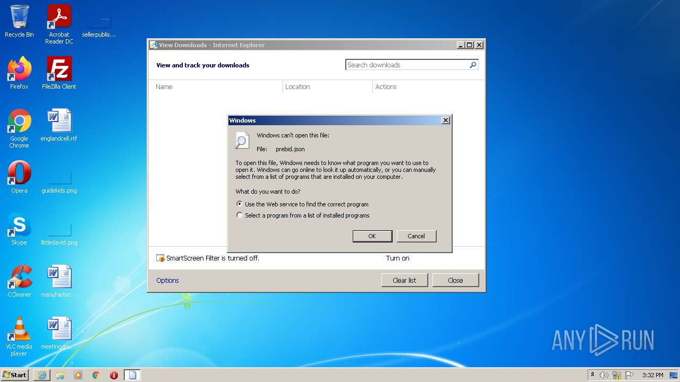Click into the Search downloads field
This screenshot has width=680, height=382.
click(x=407, y=65)
